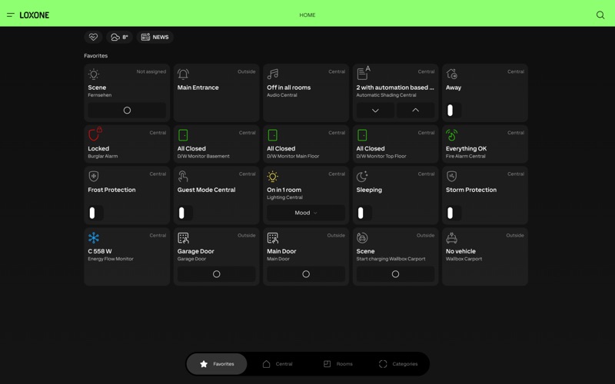
Task: Open the Main Entrance card title
Action: pos(198,88)
